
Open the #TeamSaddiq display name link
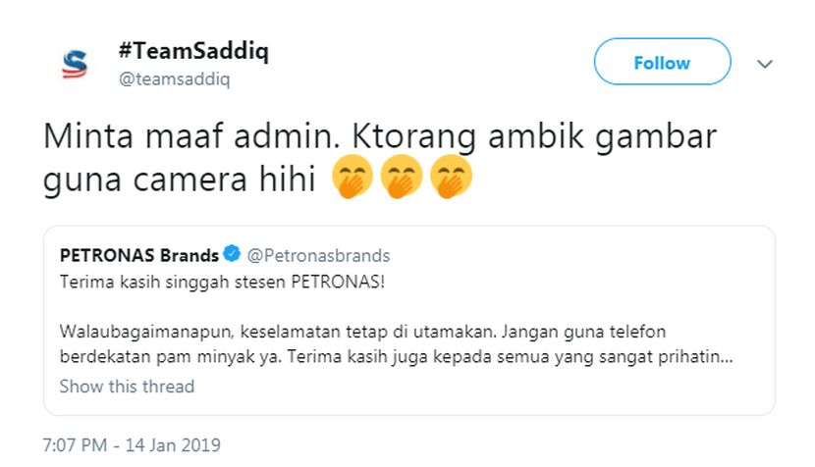[x=192, y=52]
